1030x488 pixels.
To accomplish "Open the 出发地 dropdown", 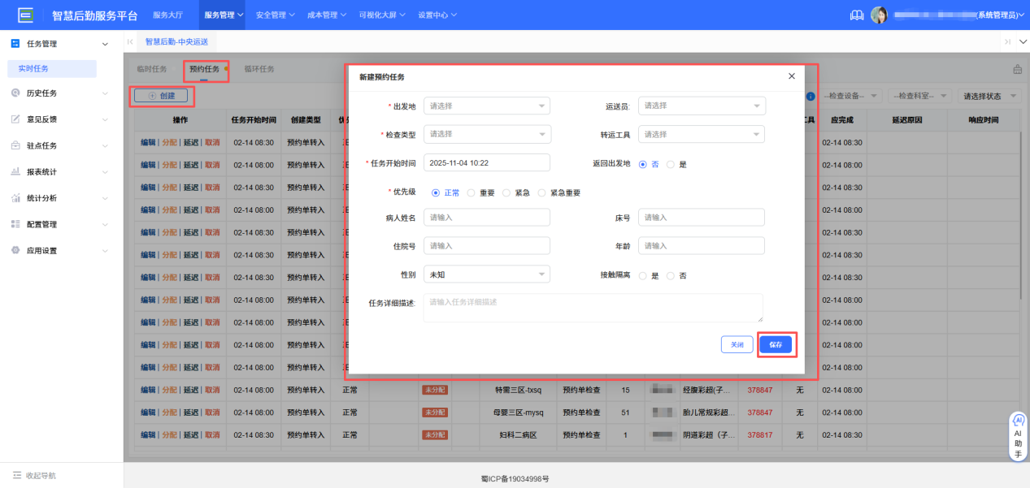I will point(486,106).
